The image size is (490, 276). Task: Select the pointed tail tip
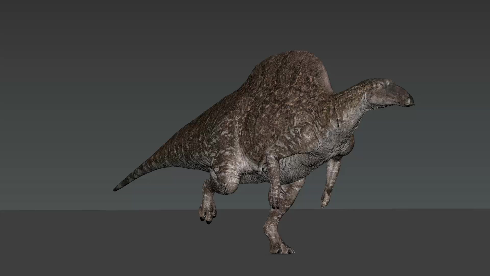click(x=116, y=189)
